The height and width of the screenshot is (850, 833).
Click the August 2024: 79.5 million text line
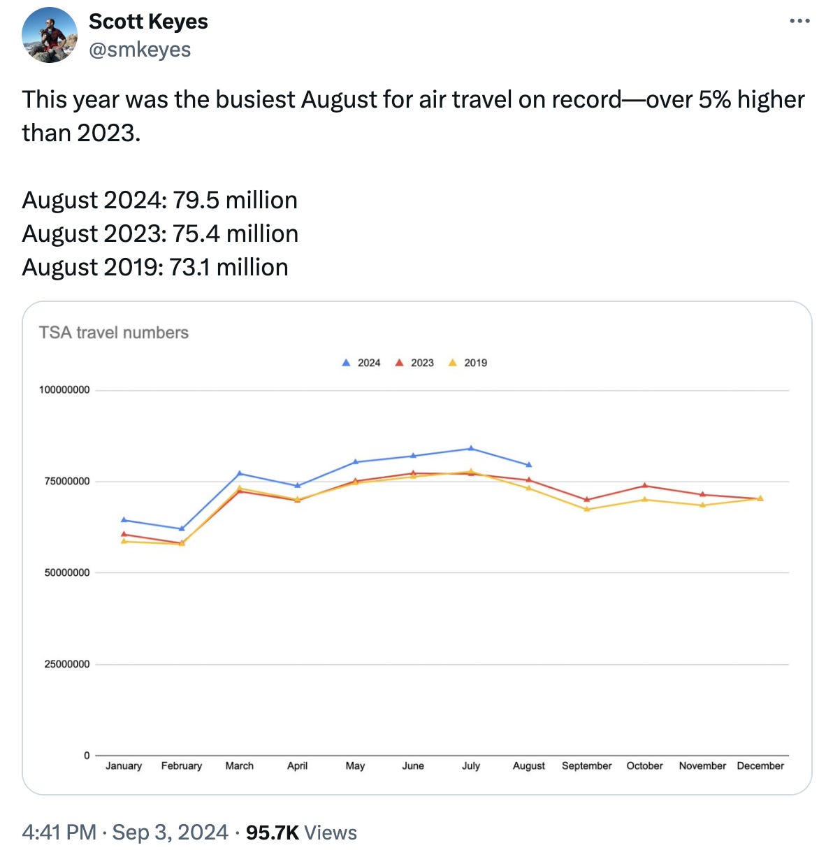160,200
